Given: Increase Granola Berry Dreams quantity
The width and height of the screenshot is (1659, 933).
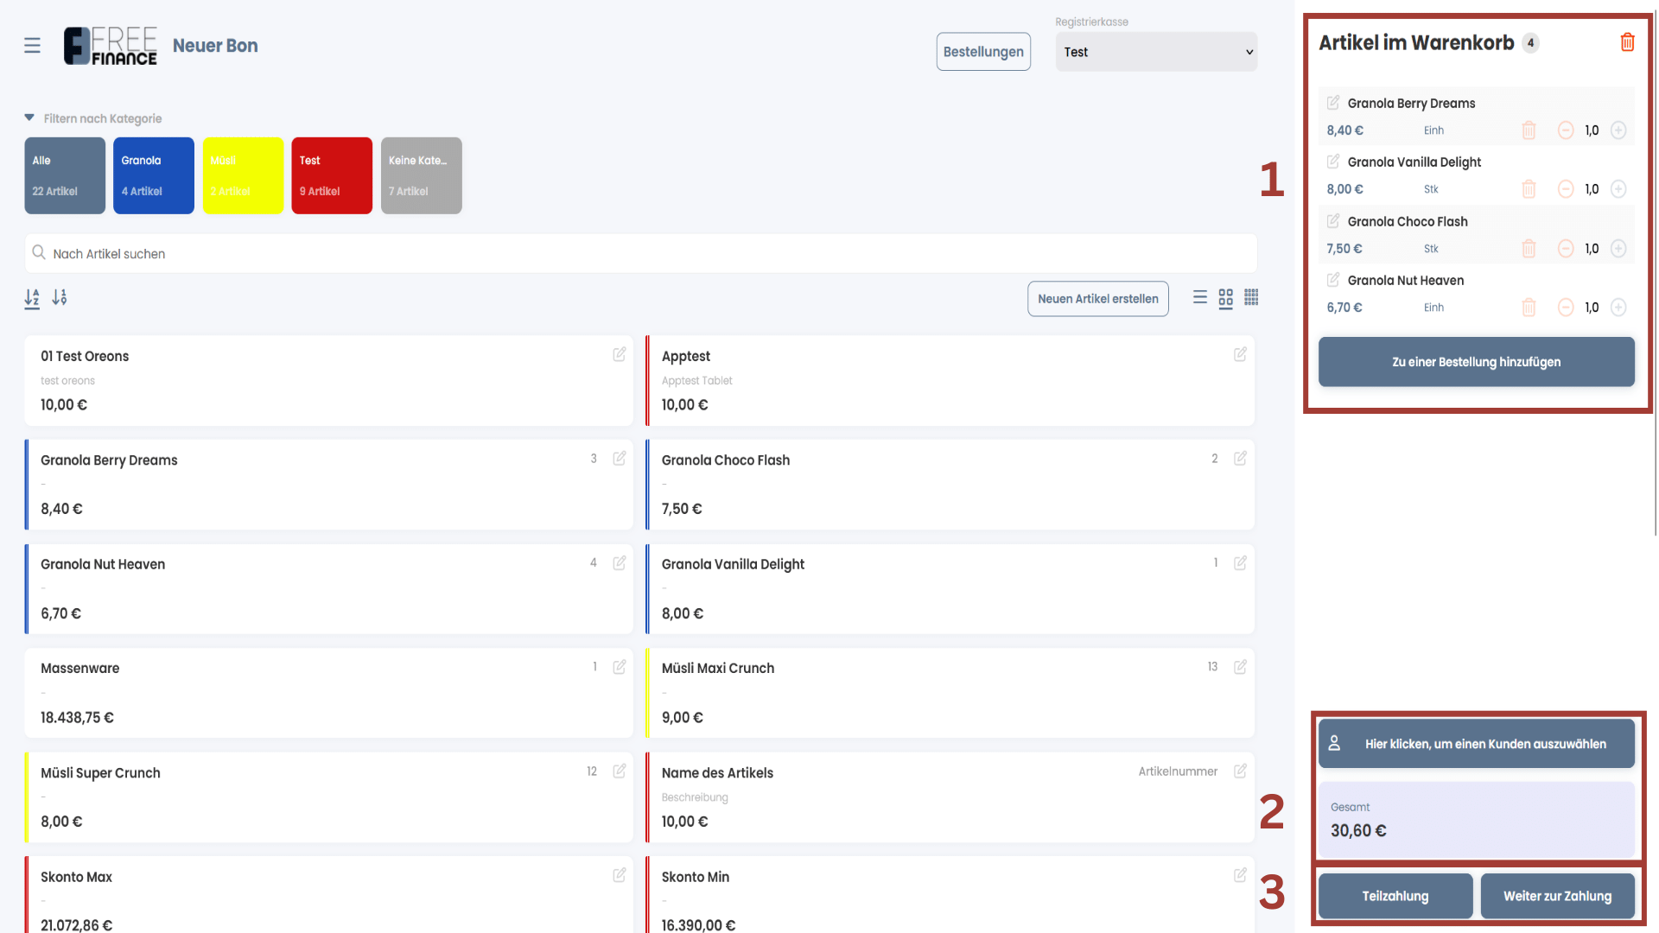Looking at the screenshot, I should [1618, 130].
